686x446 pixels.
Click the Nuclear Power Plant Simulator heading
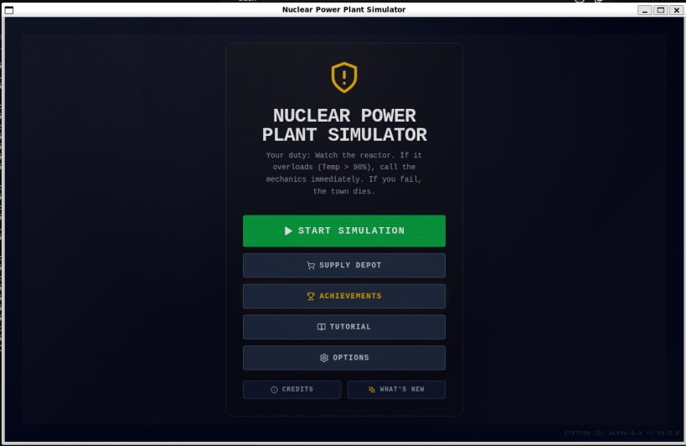(344, 125)
